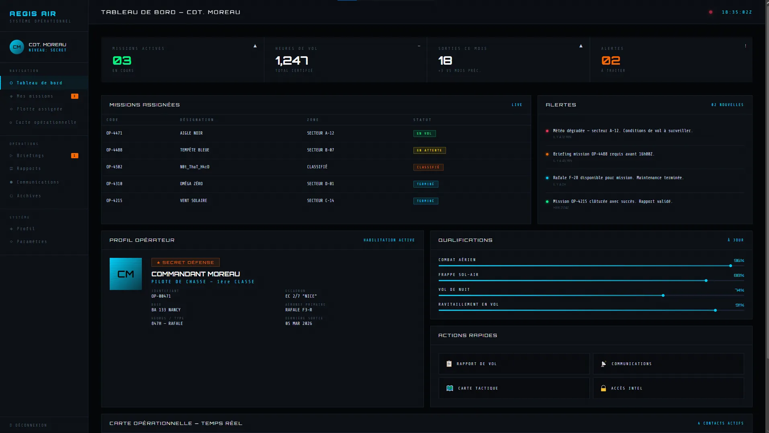The width and height of the screenshot is (769, 433).
Task: Click the Briefings triangle icon in sidebar
Action: click(11, 156)
